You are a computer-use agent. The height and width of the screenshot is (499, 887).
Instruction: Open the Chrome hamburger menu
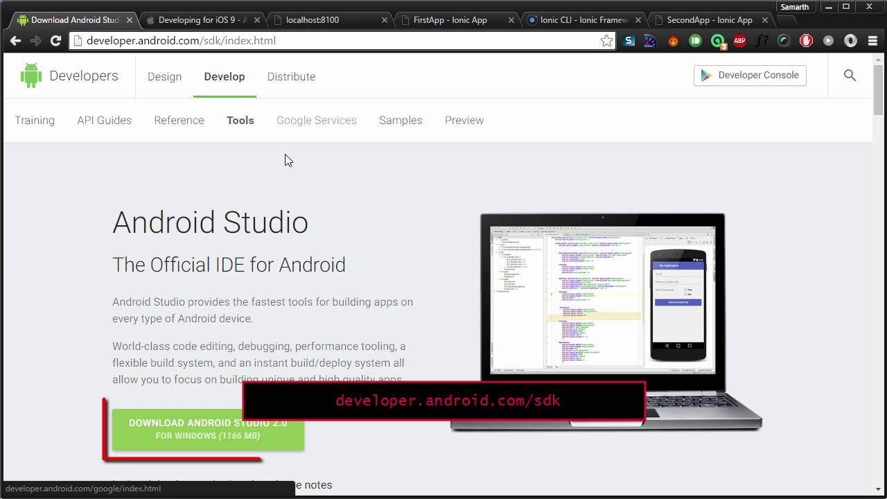point(871,41)
